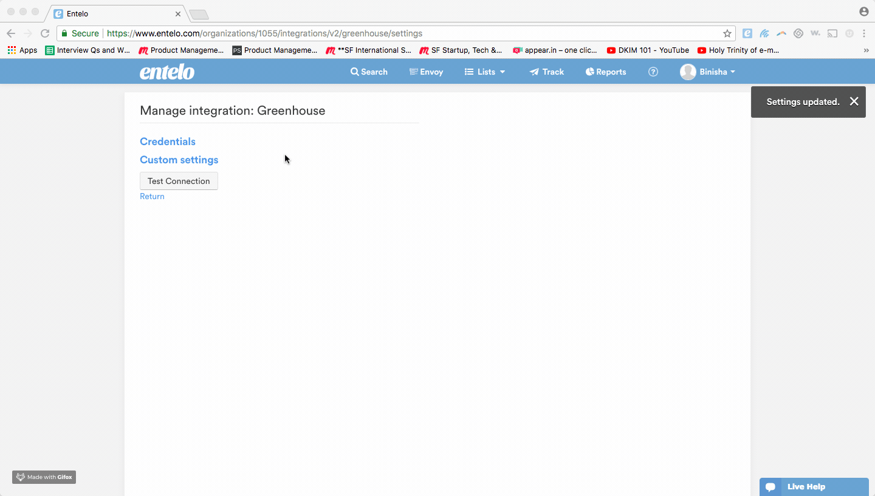
Task: Bookmark this page with the star icon
Action: coord(727,33)
